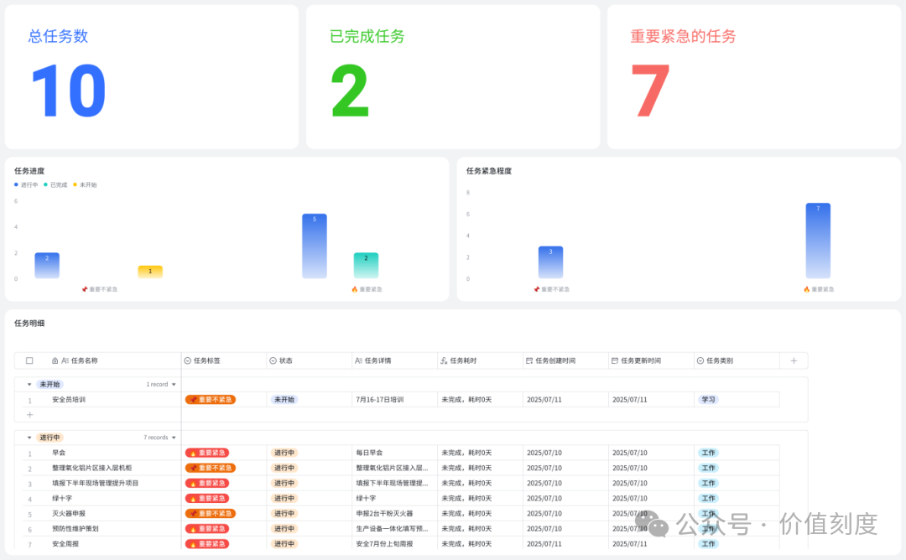Toggle 已完成 legend in 任务进度 chart

click(x=55, y=184)
